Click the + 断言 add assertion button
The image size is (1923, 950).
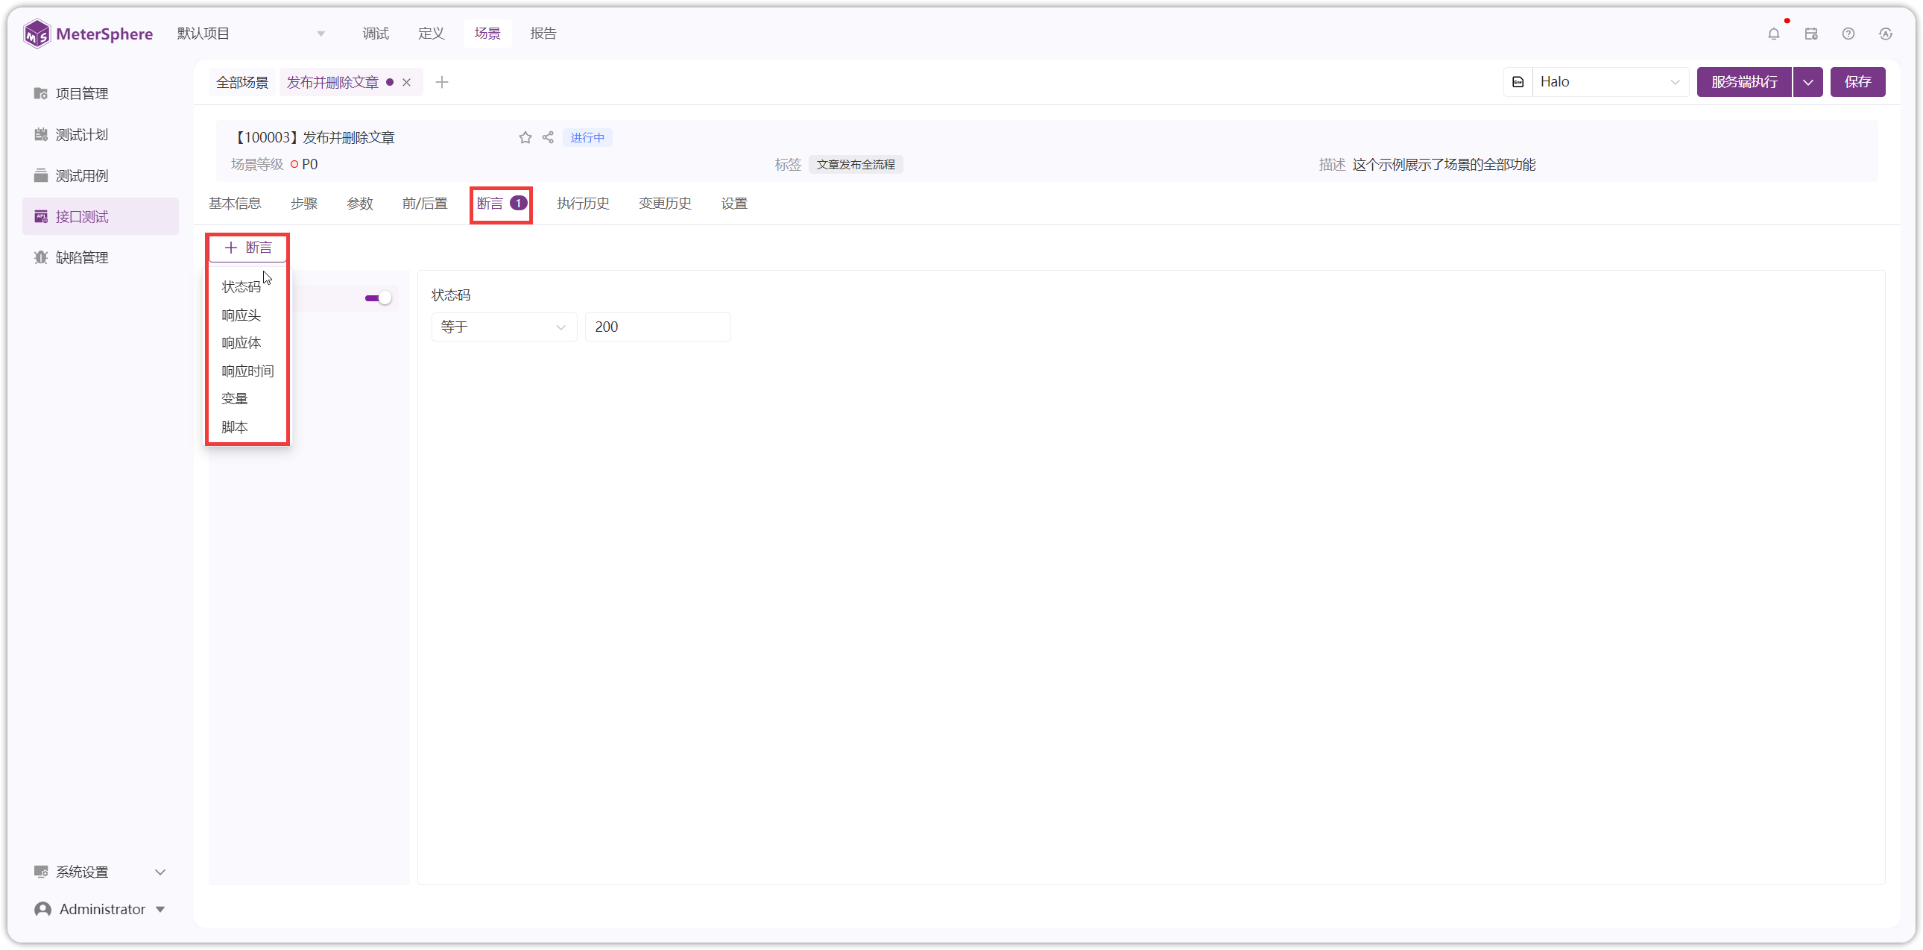pyautogui.click(x=248, y=248)
